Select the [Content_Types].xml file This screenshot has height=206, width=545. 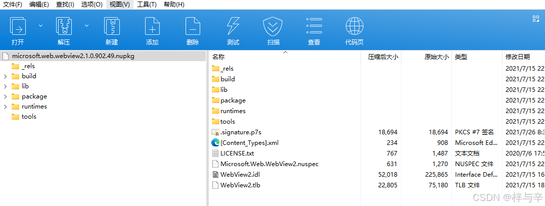click(249, 143)
